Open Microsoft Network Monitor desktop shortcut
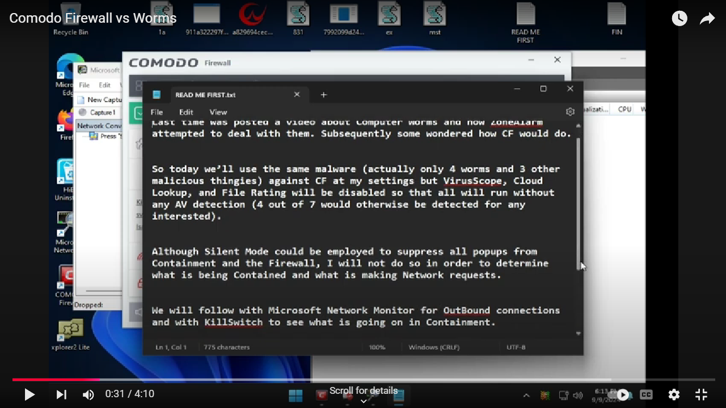 64,233
